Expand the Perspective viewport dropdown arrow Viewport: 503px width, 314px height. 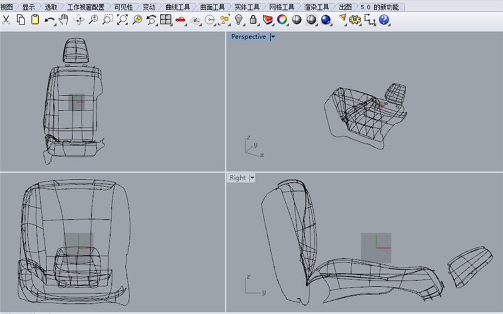[x=273, y=37]
